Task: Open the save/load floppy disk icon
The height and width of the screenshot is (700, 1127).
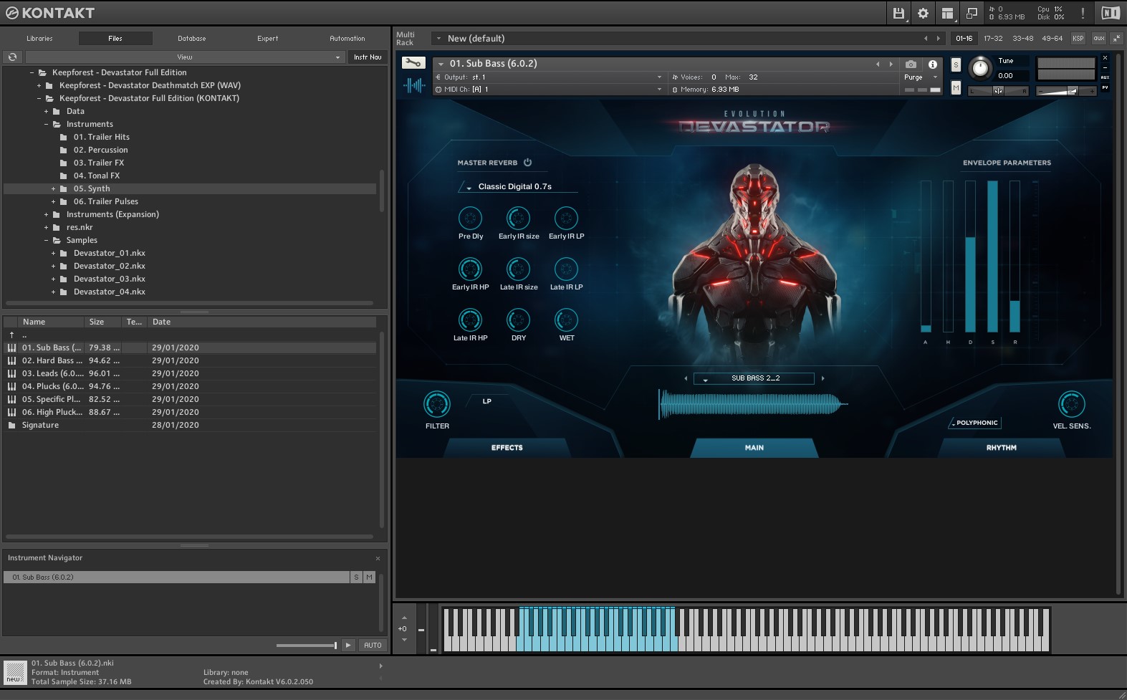Action: [898, 13]
